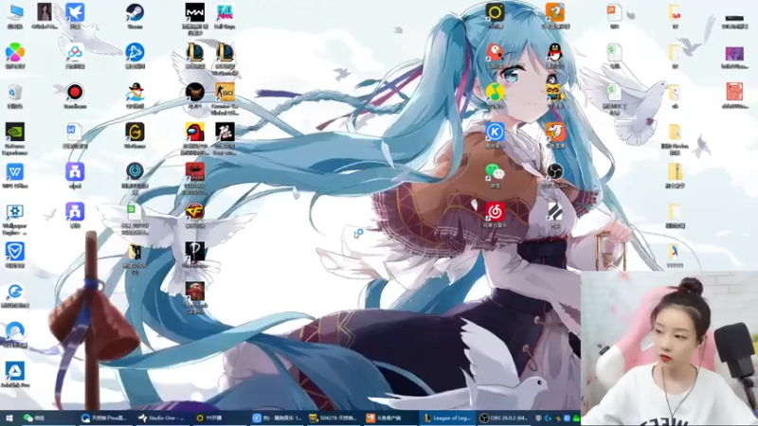Screen dimensions: 758x426
Task: Open the Steam desktop shortcut
Action: coord(135,13)
